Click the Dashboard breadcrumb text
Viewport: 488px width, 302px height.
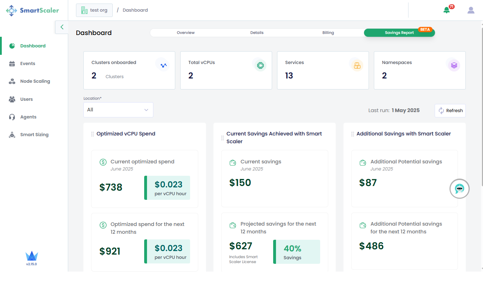click(x=135, y=10)
